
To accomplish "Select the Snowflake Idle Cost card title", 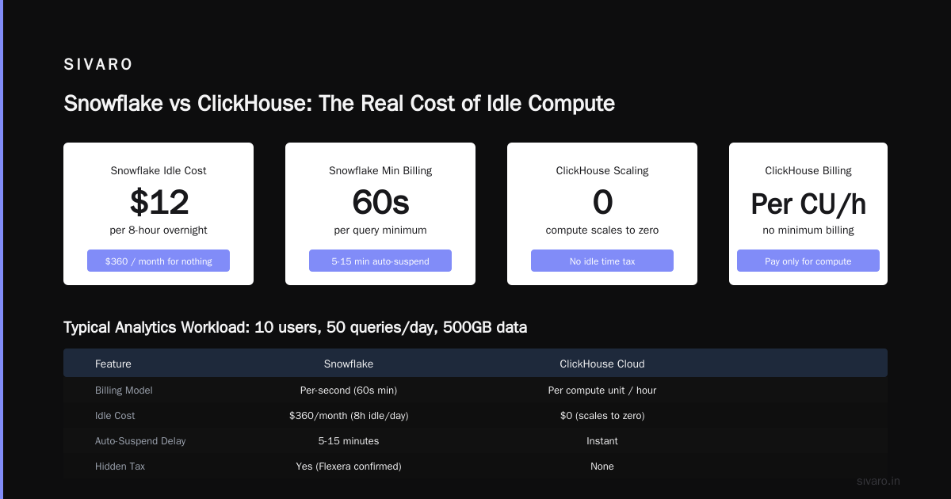I will [158, 170].
